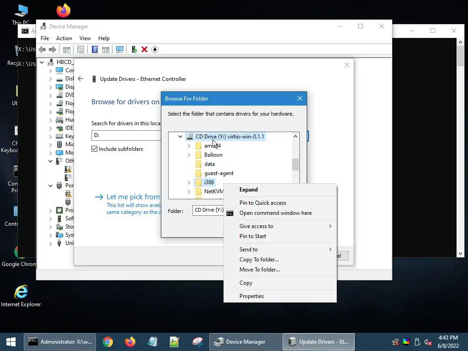Screen dimensions: 468x351
Task: Open the Give access to submenu
Action: (280, 226)
